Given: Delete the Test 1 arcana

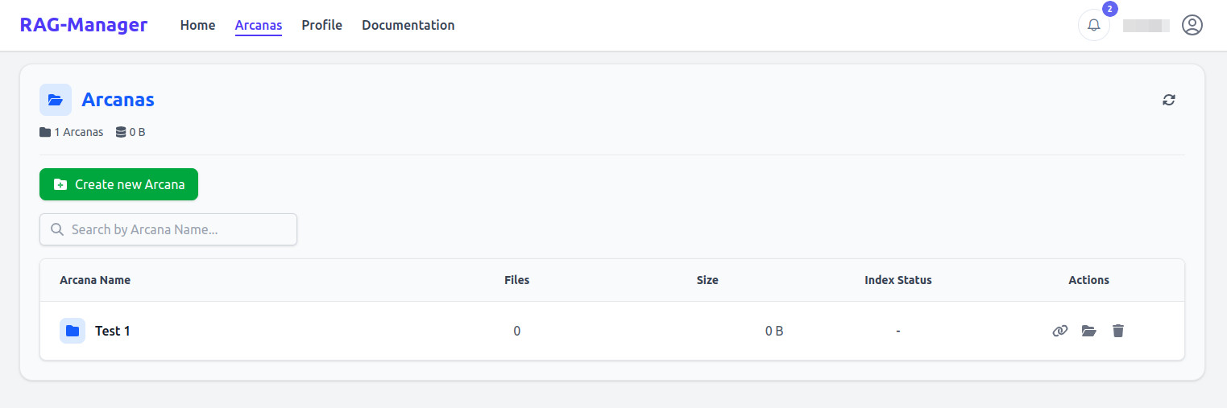Looking at the screenshot, I should [x=1117, y=331].
